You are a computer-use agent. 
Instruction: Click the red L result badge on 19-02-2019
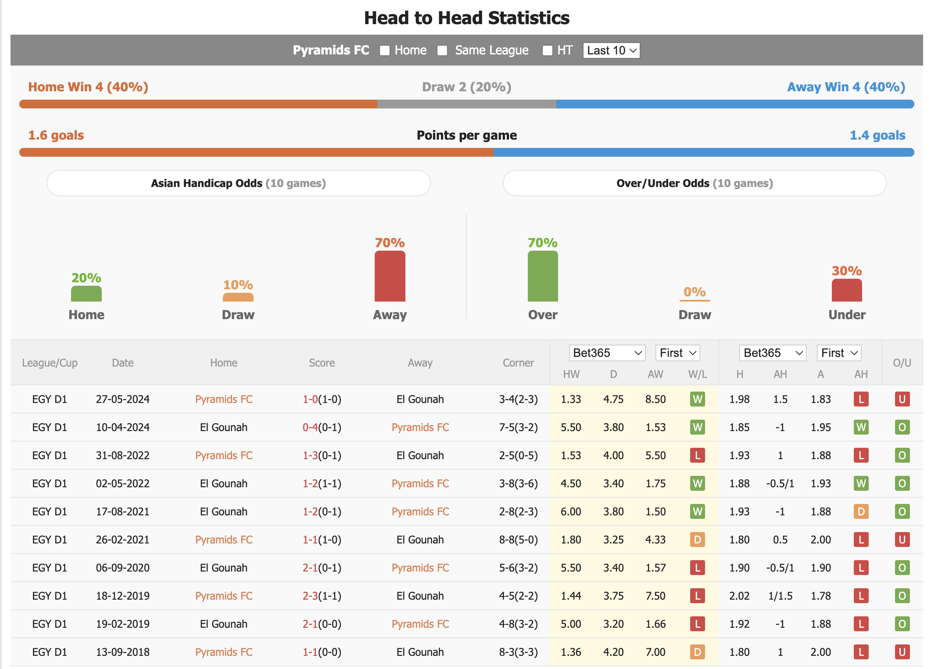(698, 624)
